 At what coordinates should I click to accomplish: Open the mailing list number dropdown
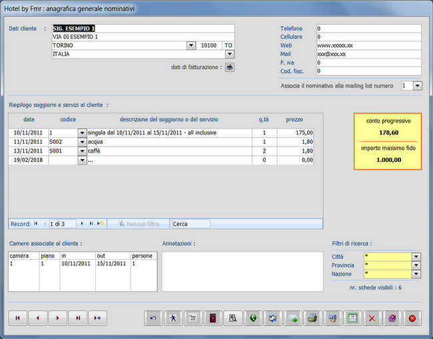(418, 86)
